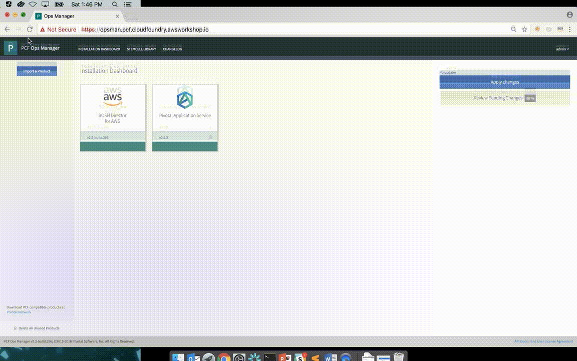The image size is (577, 361).
Task: Click the BETA badge on Review Pending Changes
Action: click(x=530, y=98)
